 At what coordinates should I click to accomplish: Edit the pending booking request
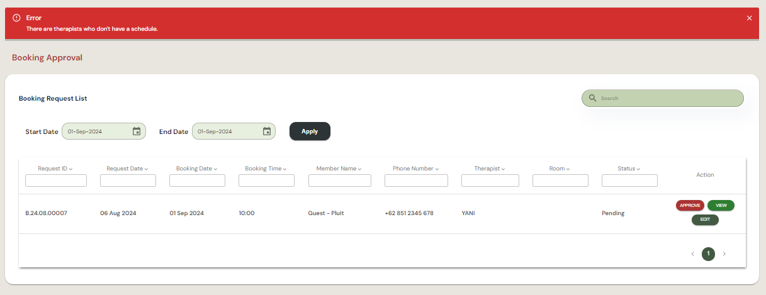click(x=705, y=220)
